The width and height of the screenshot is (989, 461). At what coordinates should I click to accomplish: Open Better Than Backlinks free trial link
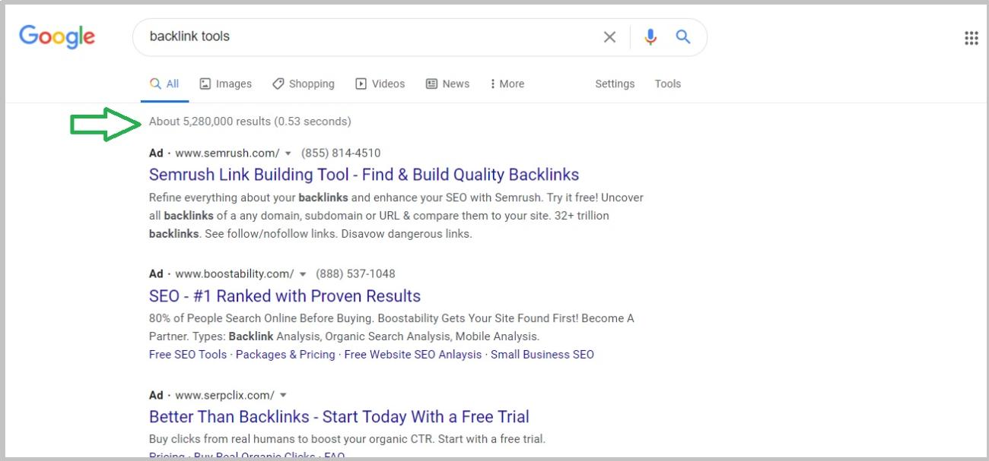pyautogui.click(x=339, y=417)
